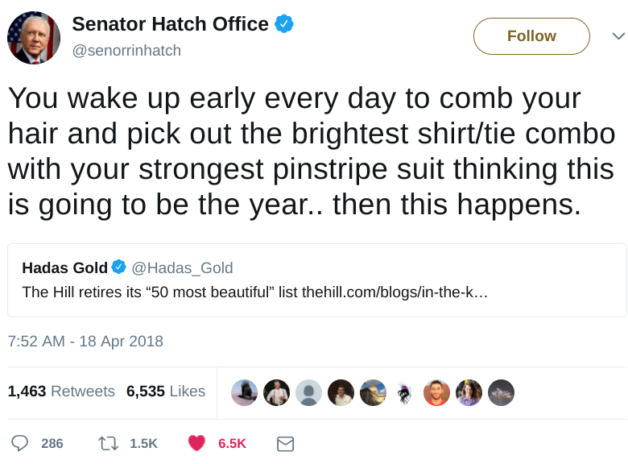The image size is (628, 464).
Task: Click the Follow button
Action: (531, 36)
